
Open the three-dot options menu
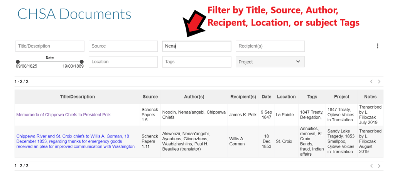click(x=377, y=46)
